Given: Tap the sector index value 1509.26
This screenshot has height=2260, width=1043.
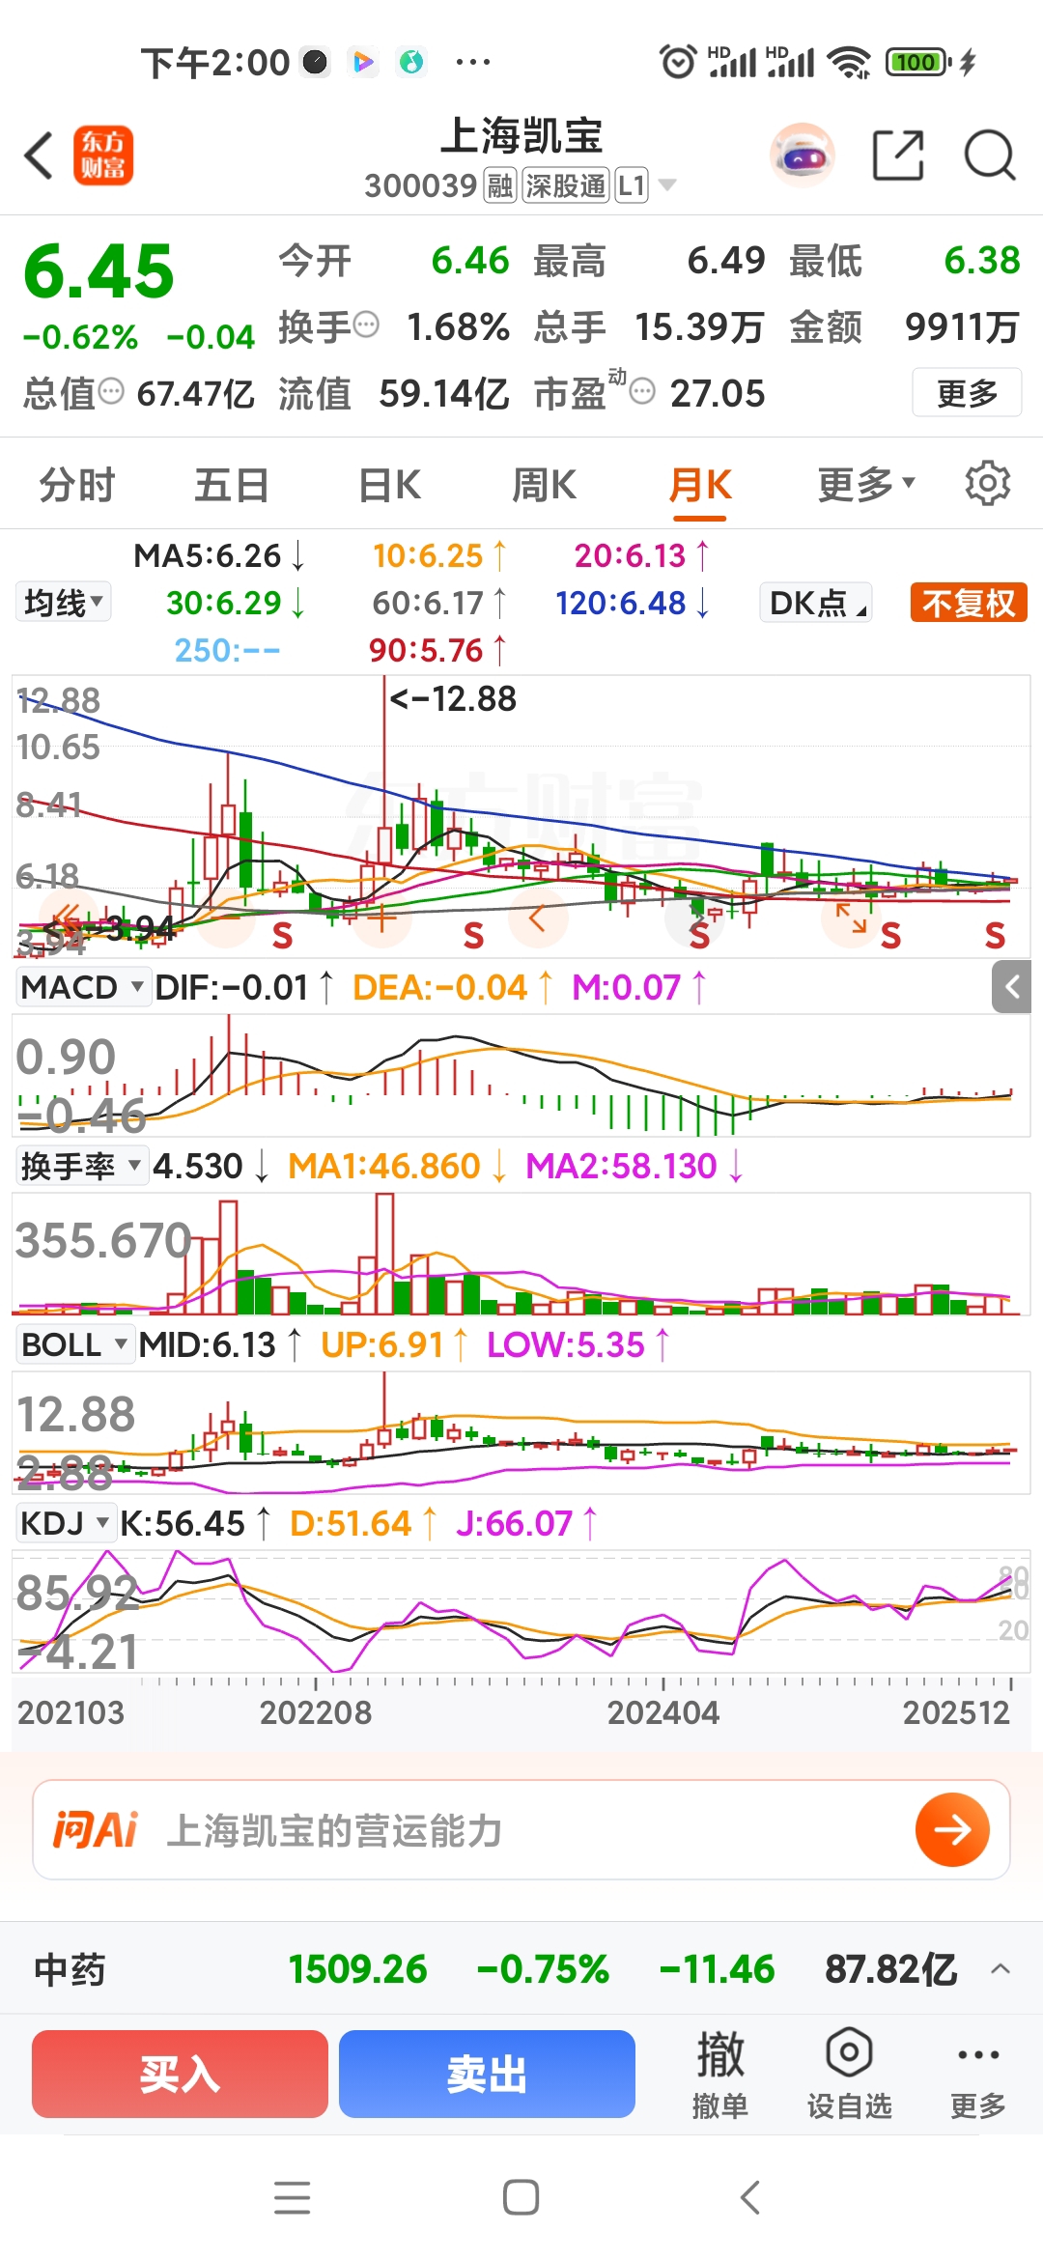Looking at the screenshot, I should point(357,1968).
